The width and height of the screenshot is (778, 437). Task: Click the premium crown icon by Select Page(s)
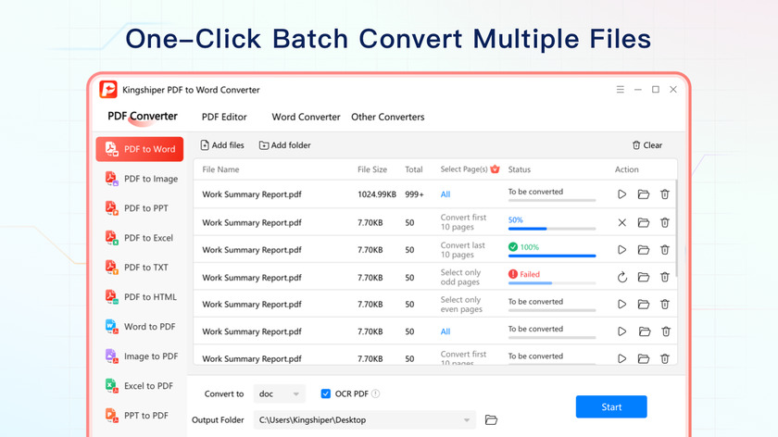click(x=495, y=169)
